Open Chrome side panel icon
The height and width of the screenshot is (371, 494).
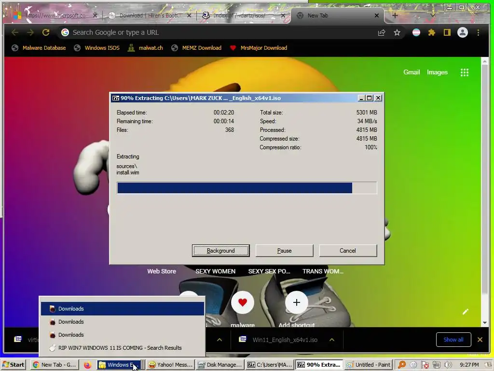tap(447, 32)
